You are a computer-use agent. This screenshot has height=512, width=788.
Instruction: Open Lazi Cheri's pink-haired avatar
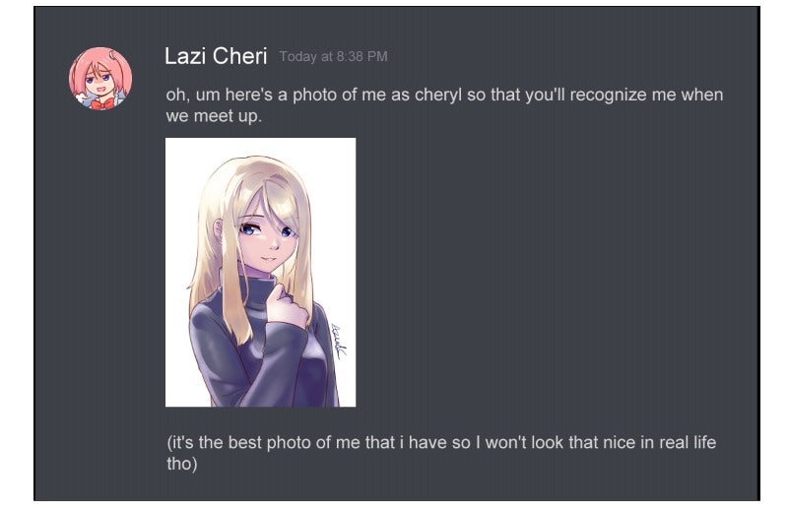(x=100, y=79)
